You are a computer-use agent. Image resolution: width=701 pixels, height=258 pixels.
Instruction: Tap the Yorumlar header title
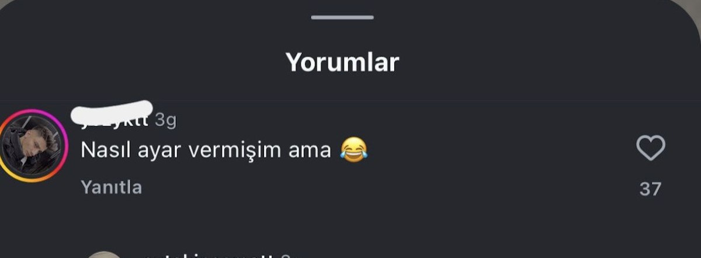click(x=342, y=61)
